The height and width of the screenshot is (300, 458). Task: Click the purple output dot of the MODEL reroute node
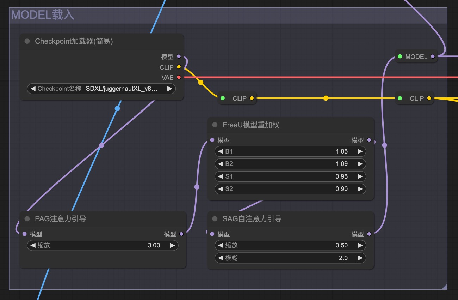click(433, 56)
